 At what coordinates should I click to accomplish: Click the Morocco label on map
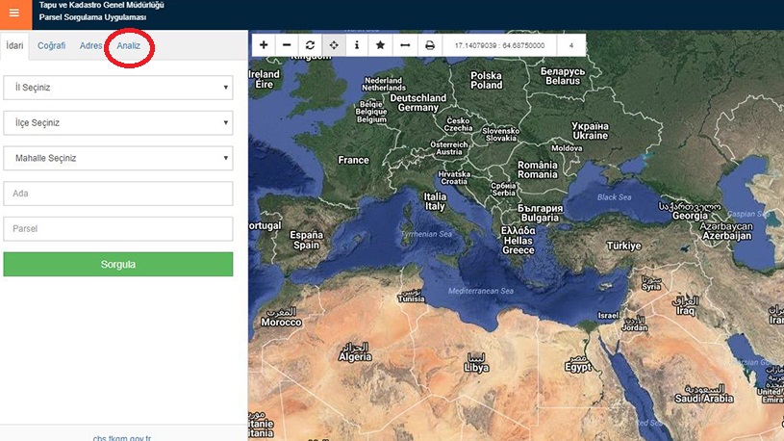pos(281,318)
